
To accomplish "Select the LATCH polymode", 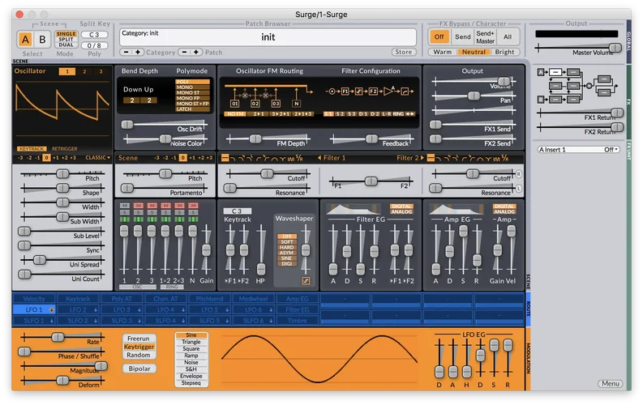I will click(192, 109).
